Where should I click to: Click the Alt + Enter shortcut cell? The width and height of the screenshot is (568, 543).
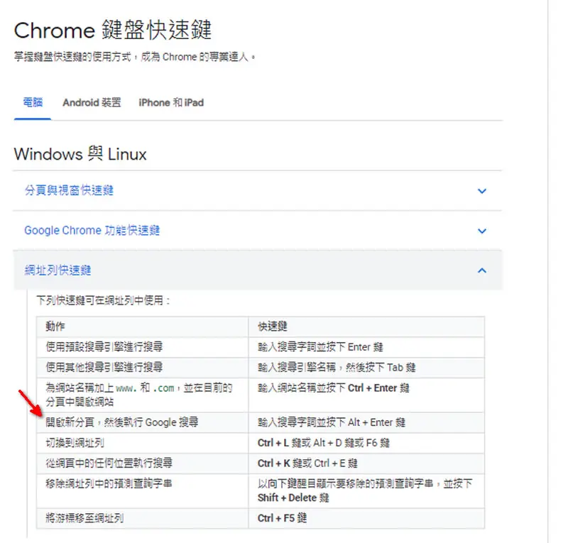[366, 422]
